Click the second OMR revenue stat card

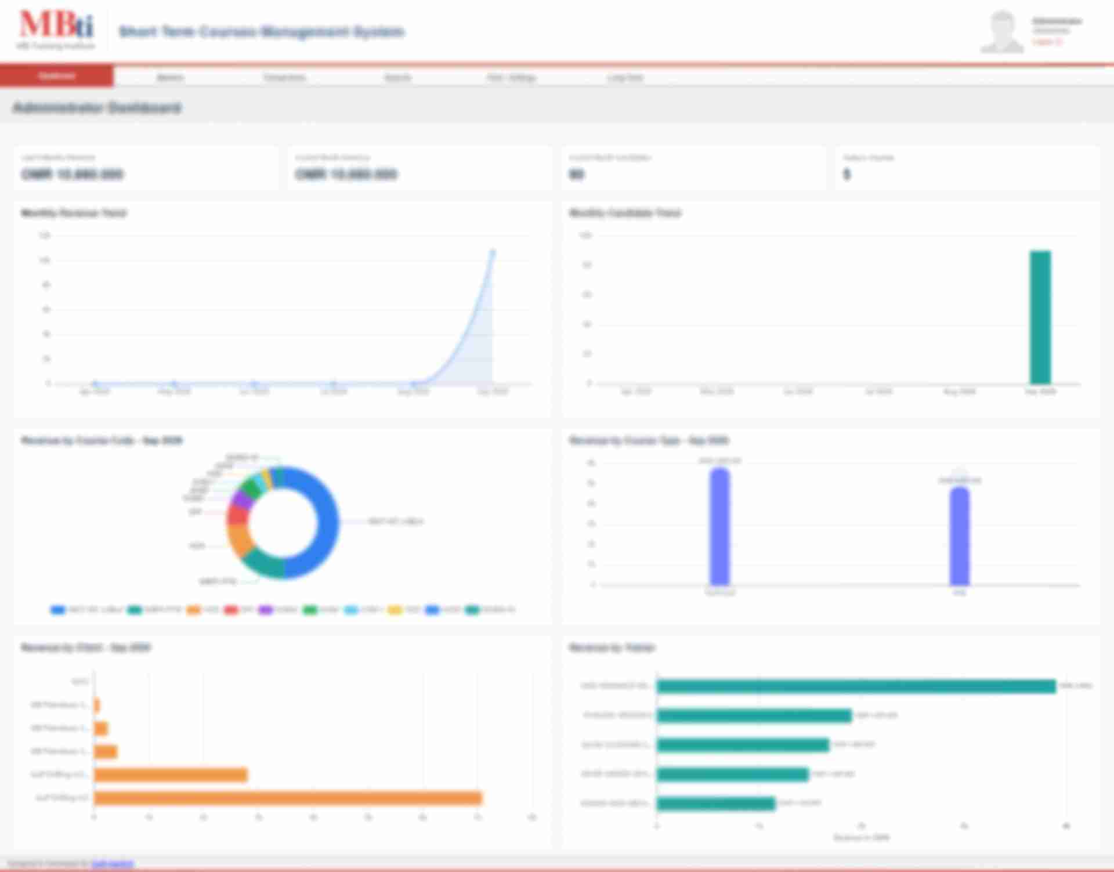tap(419, 168)
